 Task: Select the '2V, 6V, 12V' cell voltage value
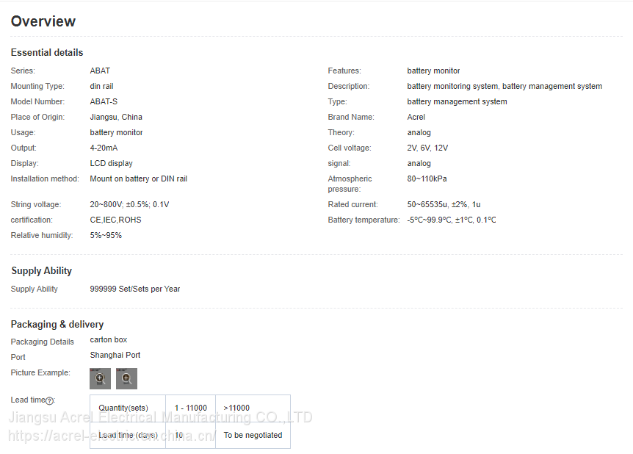click(427, 148)
